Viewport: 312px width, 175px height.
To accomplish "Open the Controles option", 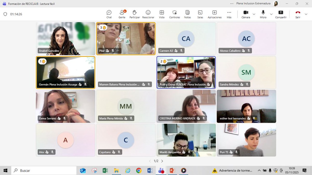I will point(174,14).
